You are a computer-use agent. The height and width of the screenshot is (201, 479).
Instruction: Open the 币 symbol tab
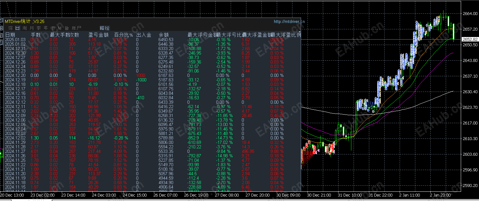(x=53, y=28)
